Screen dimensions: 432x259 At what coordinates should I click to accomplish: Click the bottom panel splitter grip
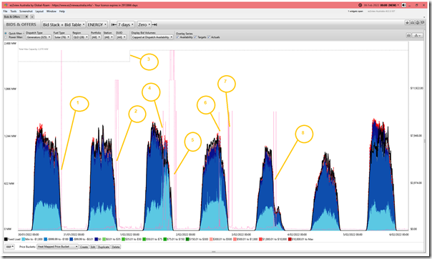click(x=214, y=252)
